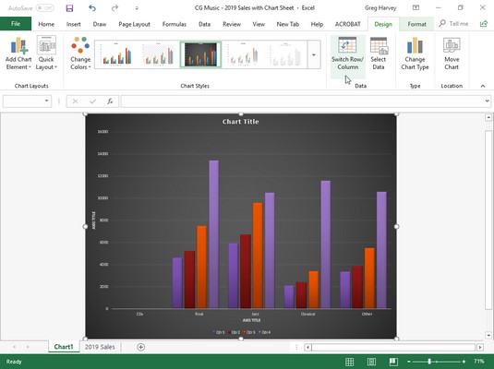This screenshot has height=369, width=494.
Task: Click the Tell me search box
Action: click(453, 24)
